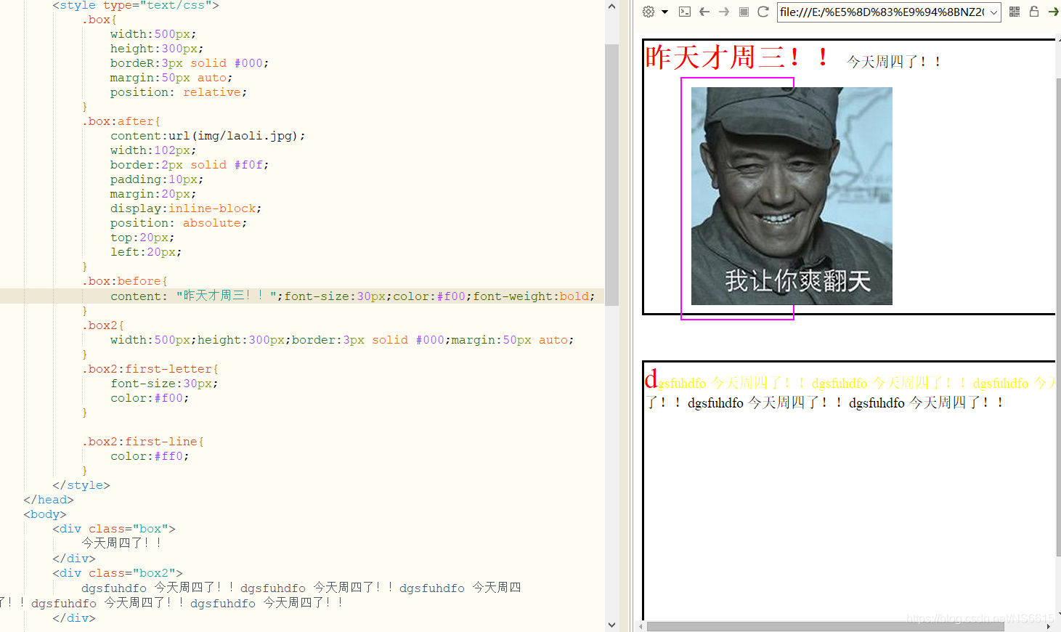The height and width of the screenshot is (632, 1061).
Task: Click the content:url(img/laoli.jpg) line
Action: pyautogui.click(x=208, y=136)
